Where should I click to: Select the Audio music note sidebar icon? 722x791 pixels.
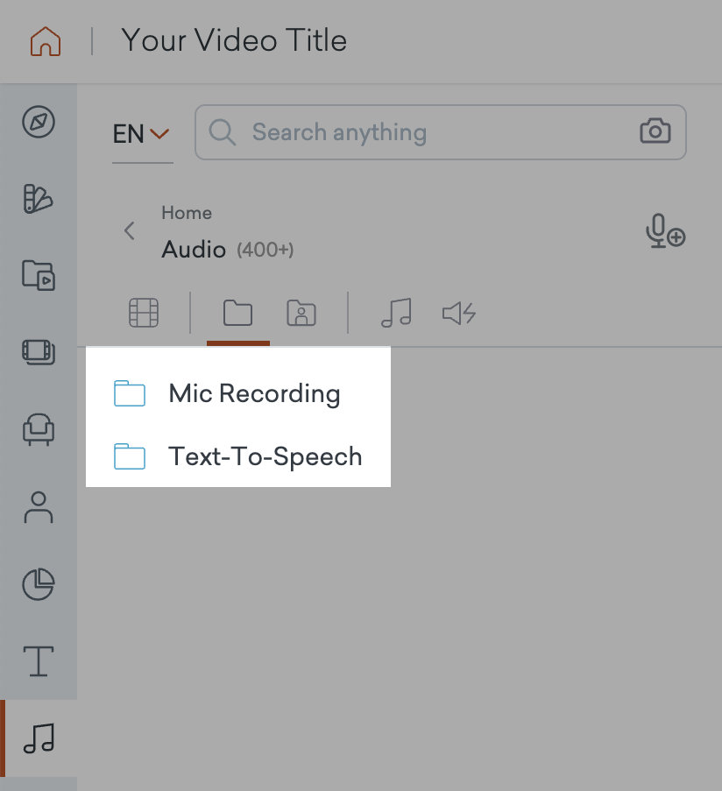pyautogui.click(x=39, y=738)
